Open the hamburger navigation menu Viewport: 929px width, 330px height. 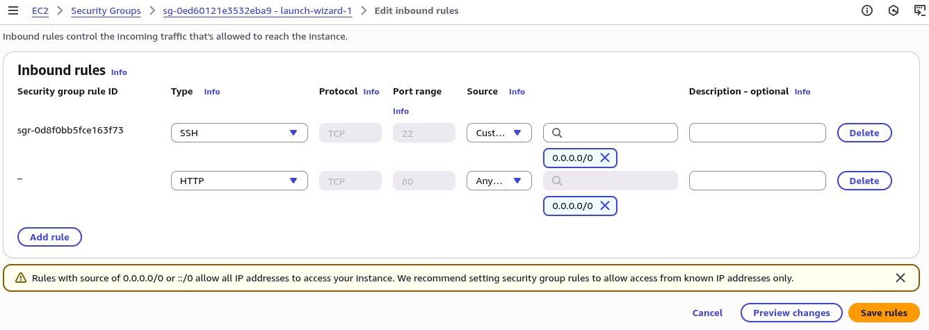13,11
